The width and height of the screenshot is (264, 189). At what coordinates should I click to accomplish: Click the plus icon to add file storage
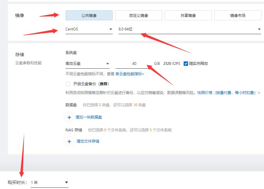(69, 142)
